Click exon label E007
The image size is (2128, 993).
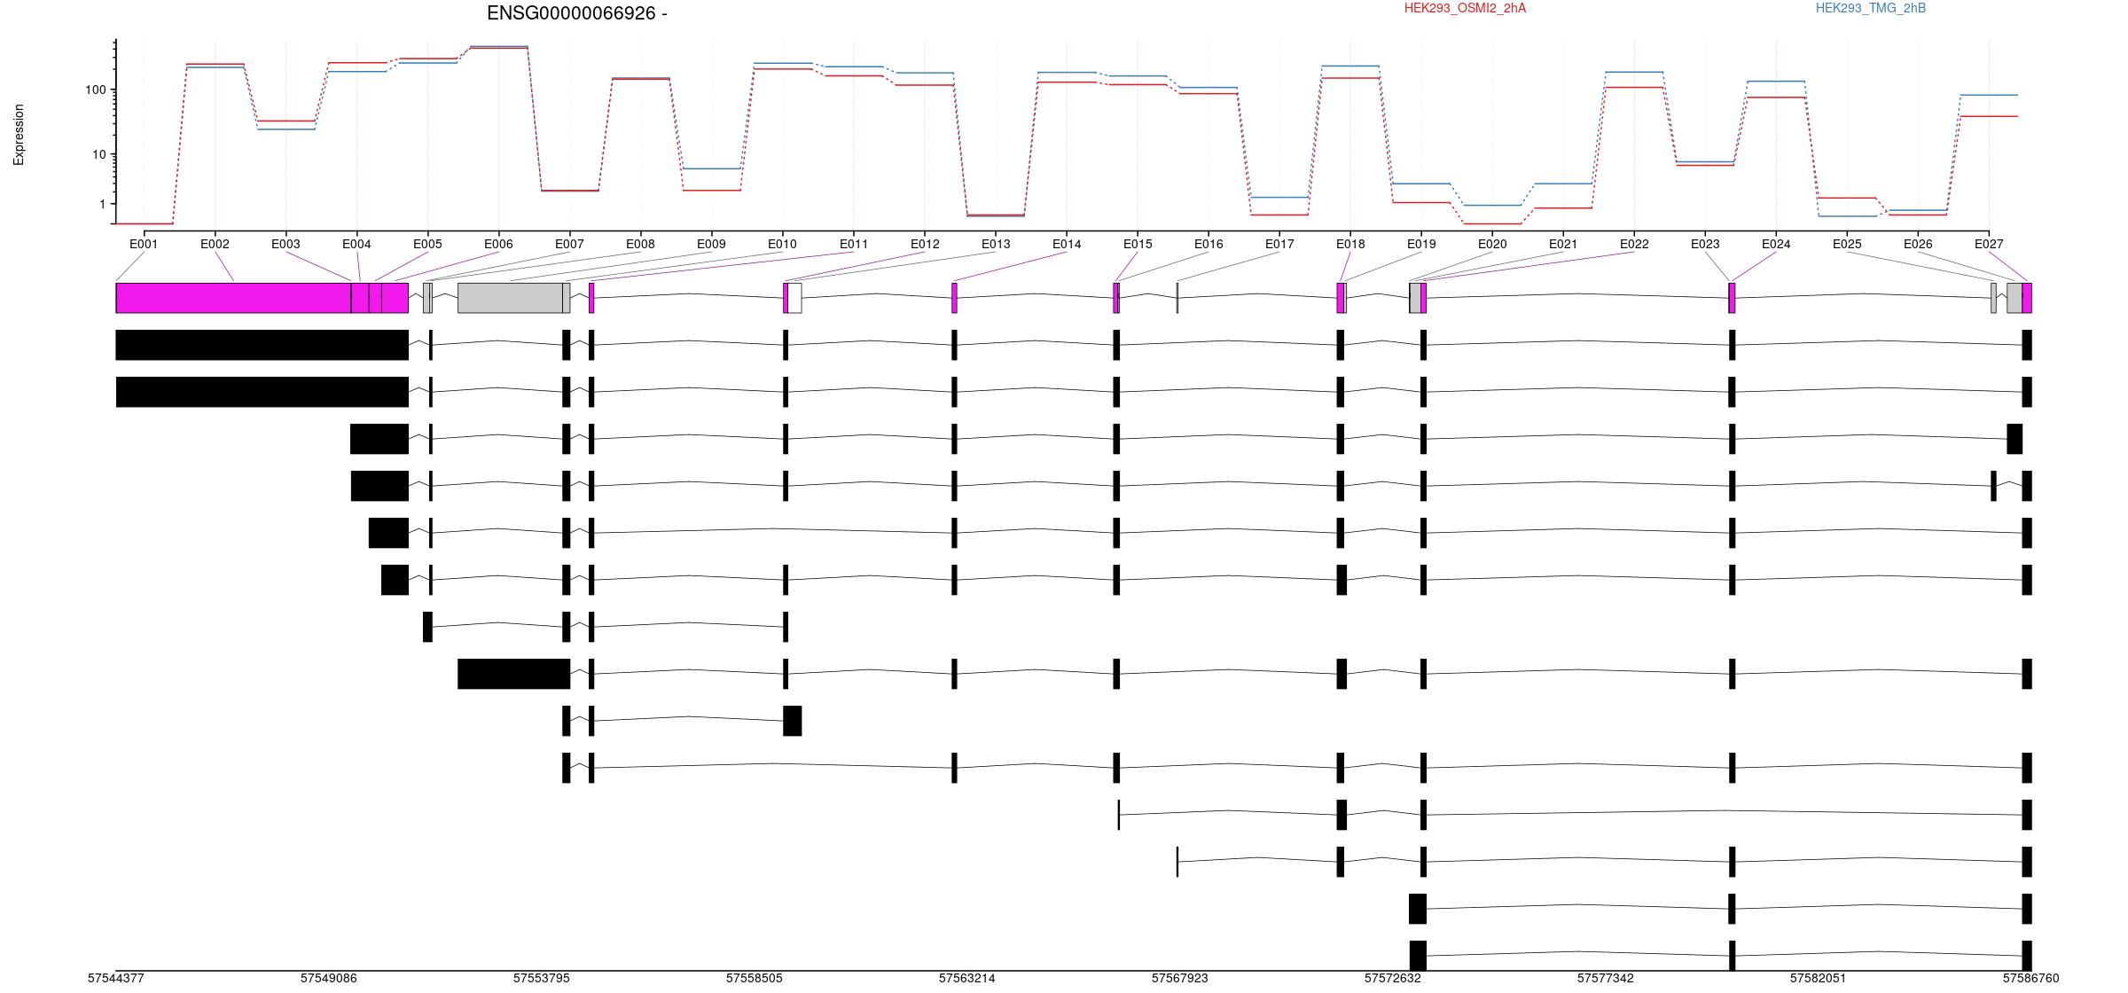pyautogui.click(x=569, y=244)
